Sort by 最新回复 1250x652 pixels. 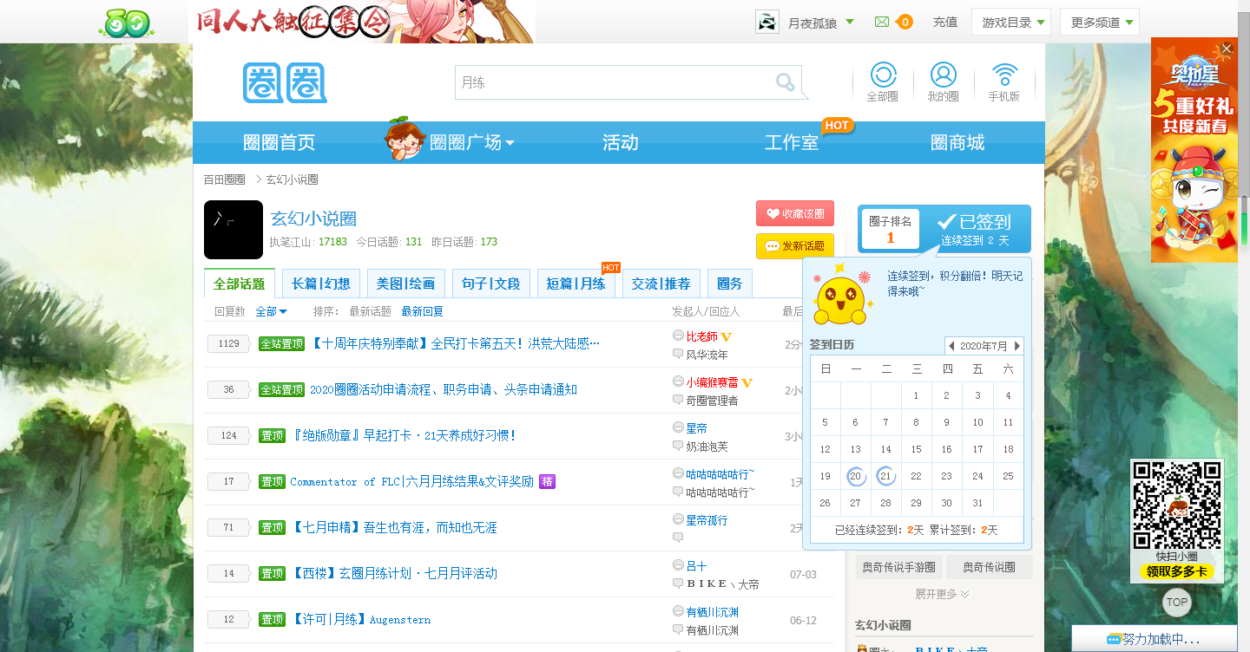[422, 311]
